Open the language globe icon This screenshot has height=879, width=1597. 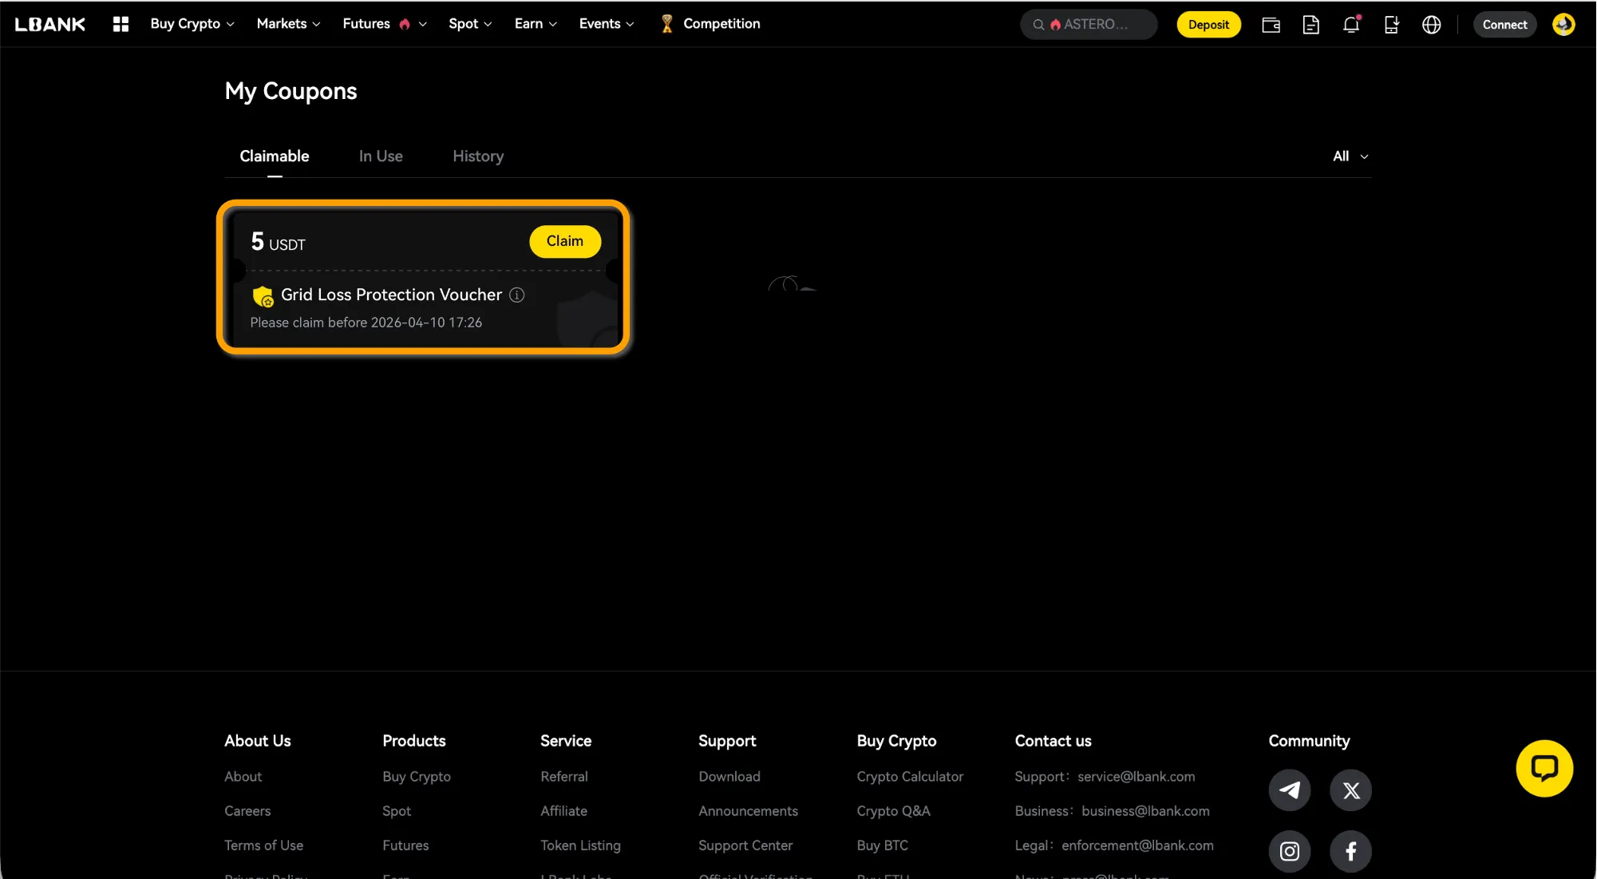[1431, 25]
